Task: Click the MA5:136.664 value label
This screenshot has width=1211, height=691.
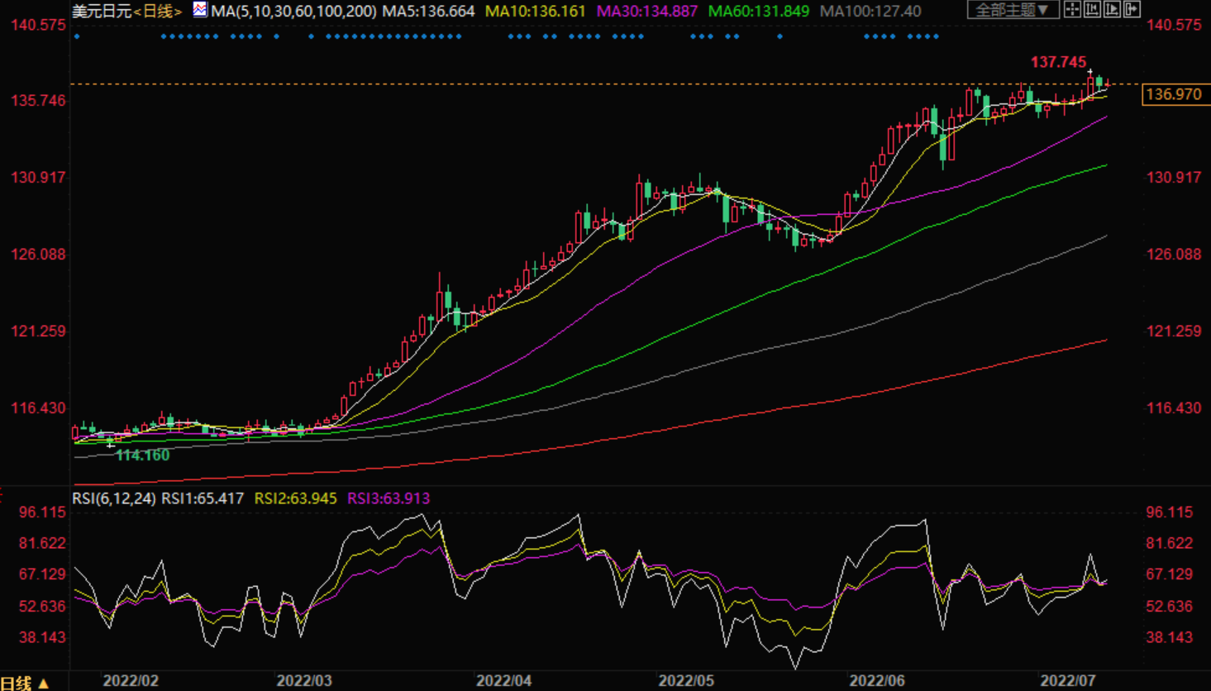Action: pyautogui.click(x=428, y=12)
